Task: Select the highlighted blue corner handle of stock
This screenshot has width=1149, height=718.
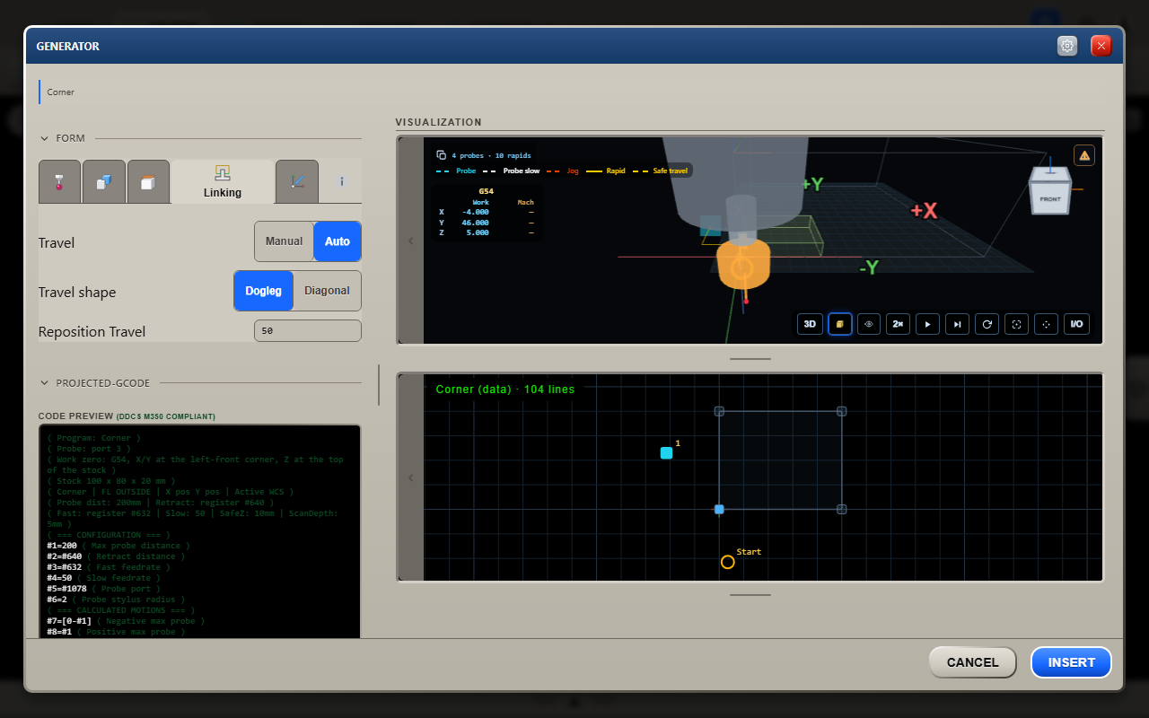Action: coord(719,510)
